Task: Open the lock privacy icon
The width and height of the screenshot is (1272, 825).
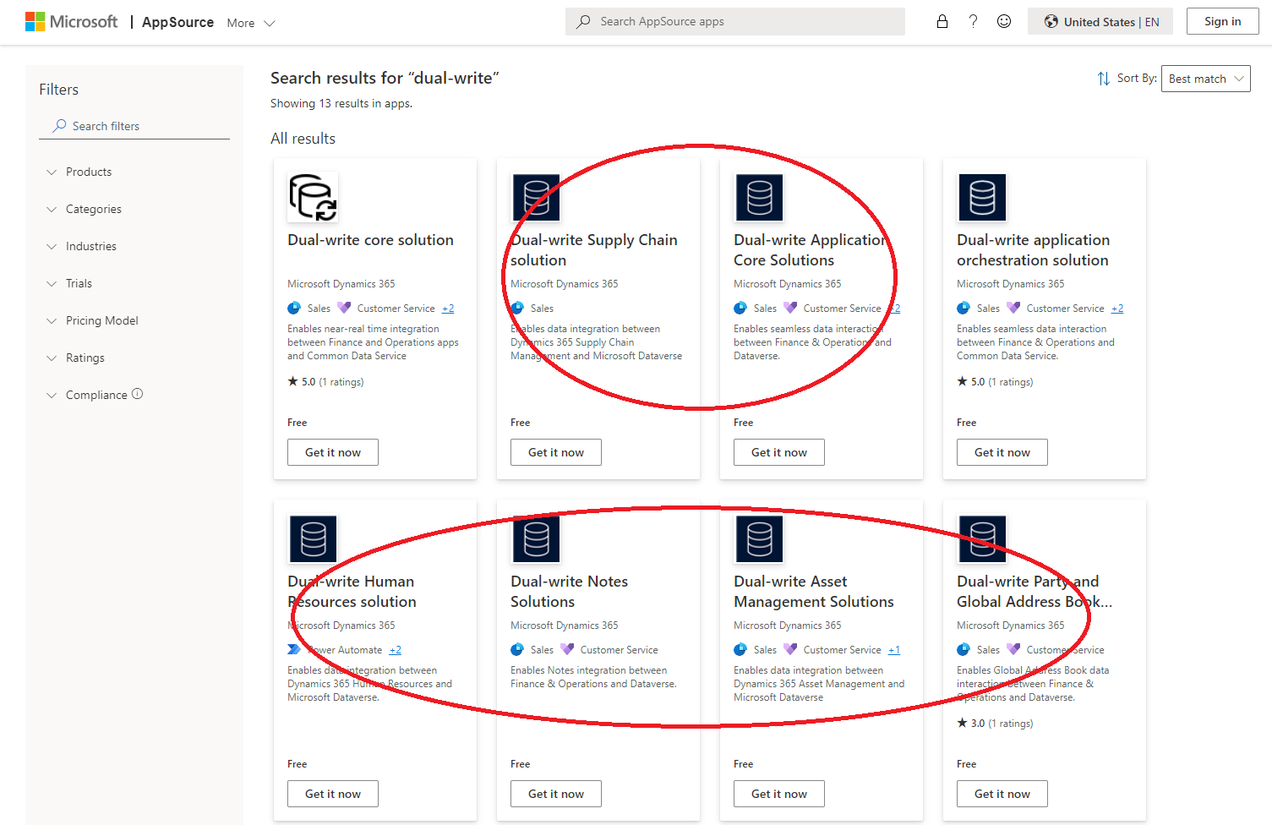Action: pyautogui.click(x=942, y=22)
